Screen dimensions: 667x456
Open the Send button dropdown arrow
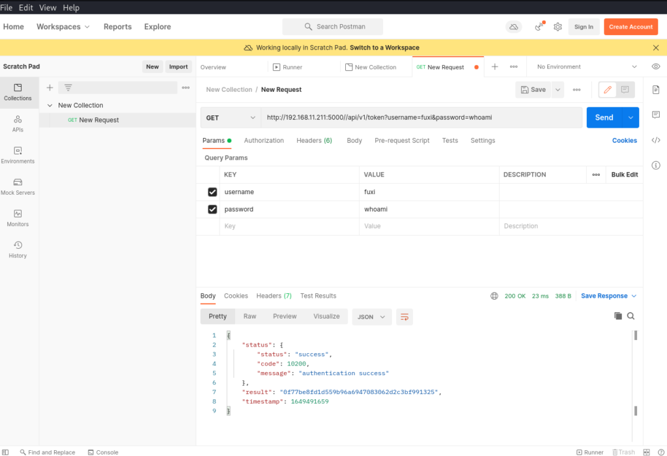(x=631, y=117)
